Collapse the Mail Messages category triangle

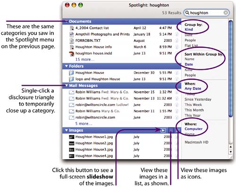67,86
